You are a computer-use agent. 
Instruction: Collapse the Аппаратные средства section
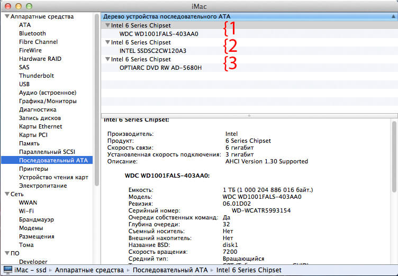click(x=7, y=16)
